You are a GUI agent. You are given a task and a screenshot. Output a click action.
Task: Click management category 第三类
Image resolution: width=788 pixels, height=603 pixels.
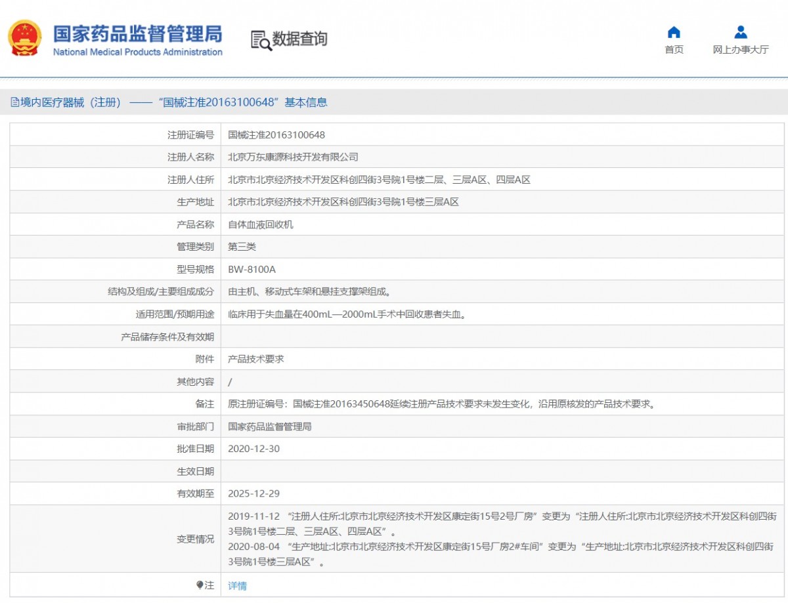coord(242,247)
